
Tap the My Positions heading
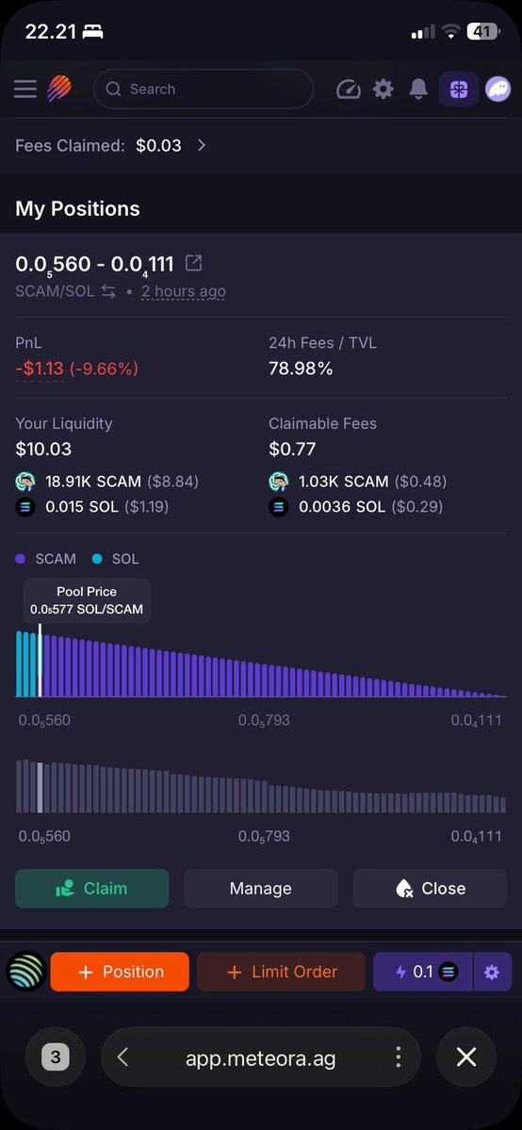78,209
